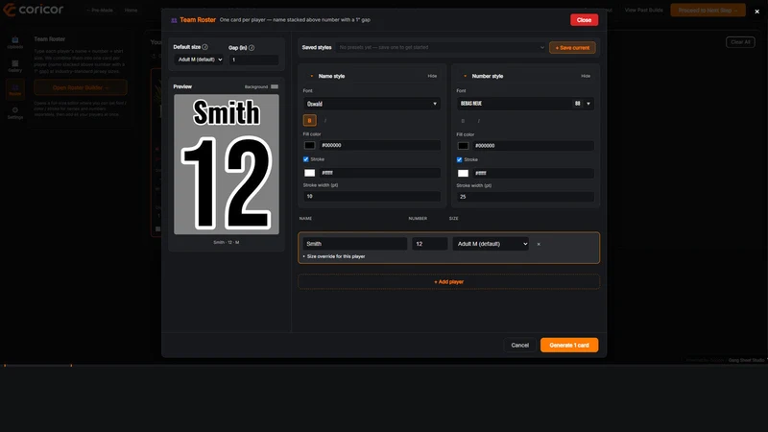Open Name style fill color swatch
This screenshot has width=768, height=432.
point(309,146)
